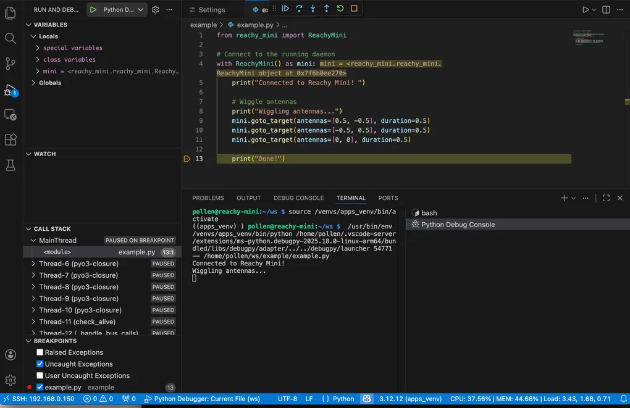The image size is (630, 408).
Task: Click the SSH remote host status button
Action: [x=38, y=399]
